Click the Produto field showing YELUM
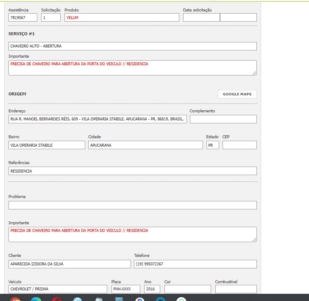Screen dimensions: 309x301 (x=122, y=17)
